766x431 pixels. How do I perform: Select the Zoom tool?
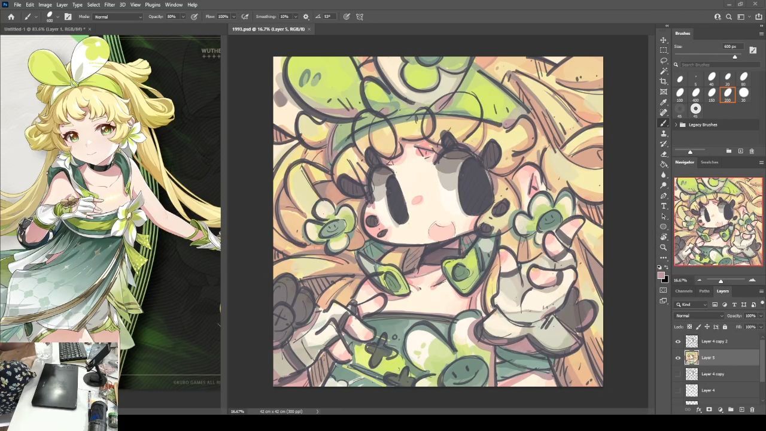point(663,247)
